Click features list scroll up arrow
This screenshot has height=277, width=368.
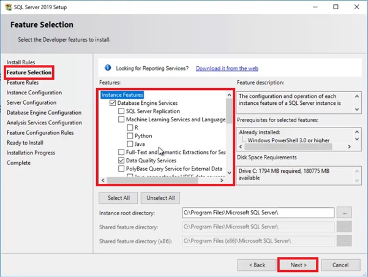[229, 95]
